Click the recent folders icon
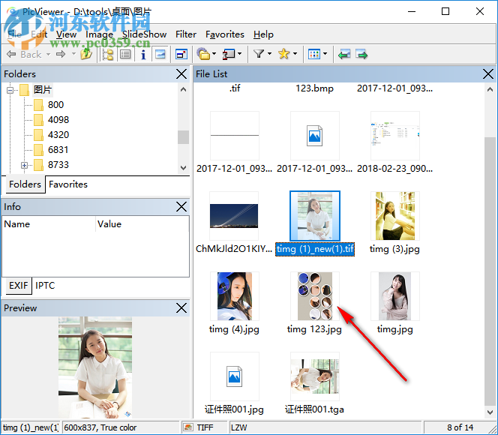Image resolution: width=498 pixels, height=435 pixels. pyautogui.click(x=203, y=54)
